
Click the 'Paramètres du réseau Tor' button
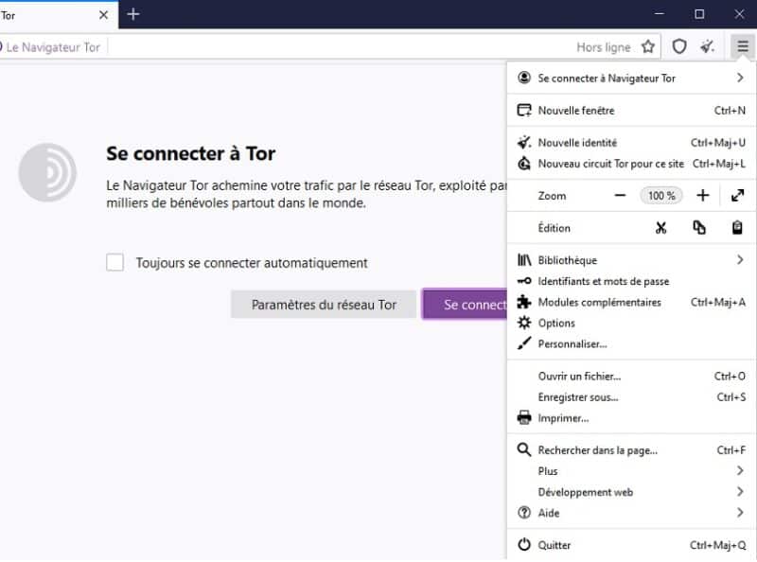pyautogui.click(x=324, y=305)
